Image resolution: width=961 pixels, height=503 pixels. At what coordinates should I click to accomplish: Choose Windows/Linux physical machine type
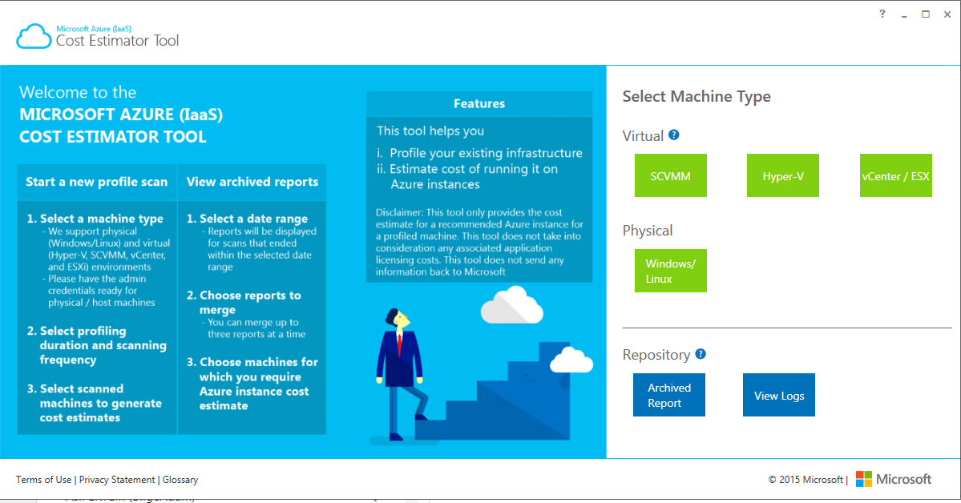click(x=671, y=271)
